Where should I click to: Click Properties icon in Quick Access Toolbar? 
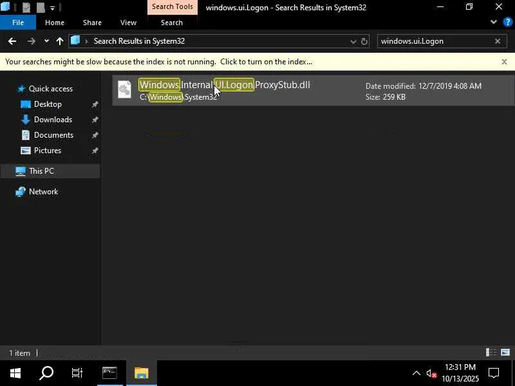click(26, 7)
